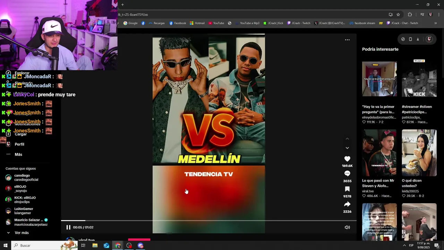Click the Buscar taskbar search box
444x250 pixels.
coord(44,245)
